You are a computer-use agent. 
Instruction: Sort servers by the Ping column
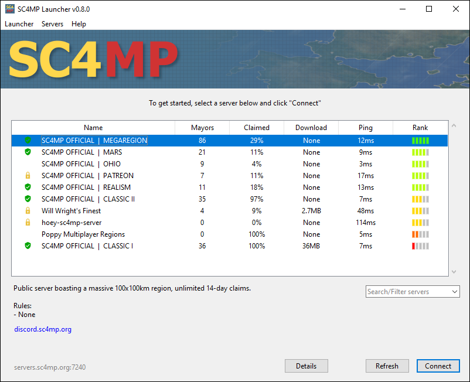click(365, 127)
